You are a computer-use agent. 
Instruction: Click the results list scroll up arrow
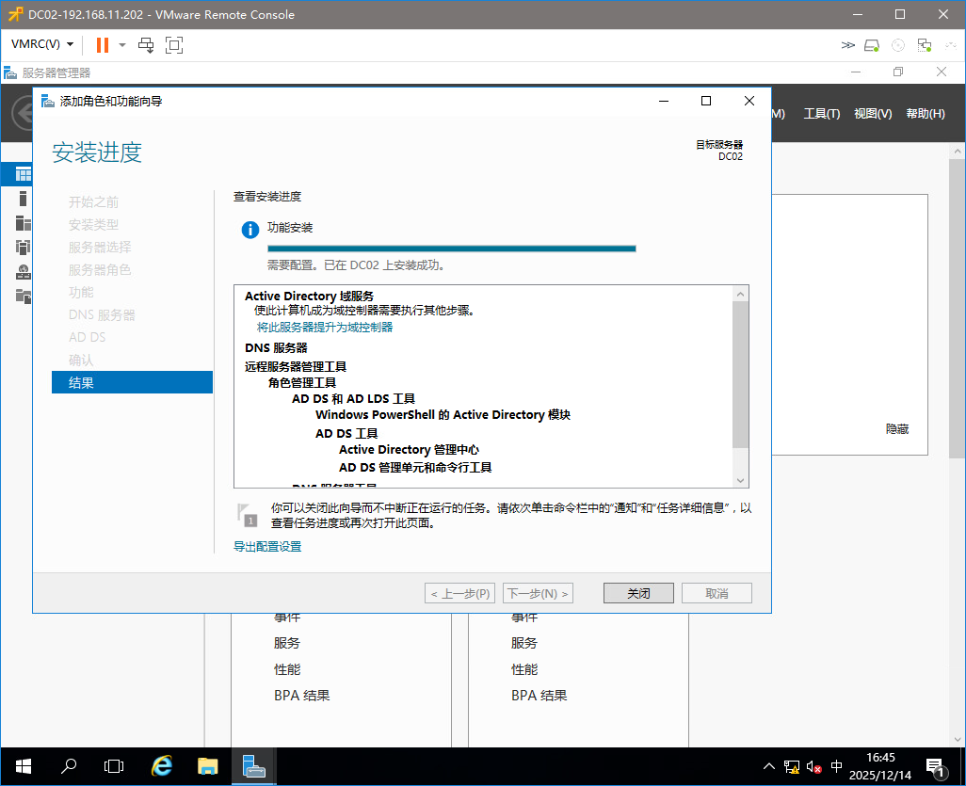pyautogui.click(x=741, y=294)
